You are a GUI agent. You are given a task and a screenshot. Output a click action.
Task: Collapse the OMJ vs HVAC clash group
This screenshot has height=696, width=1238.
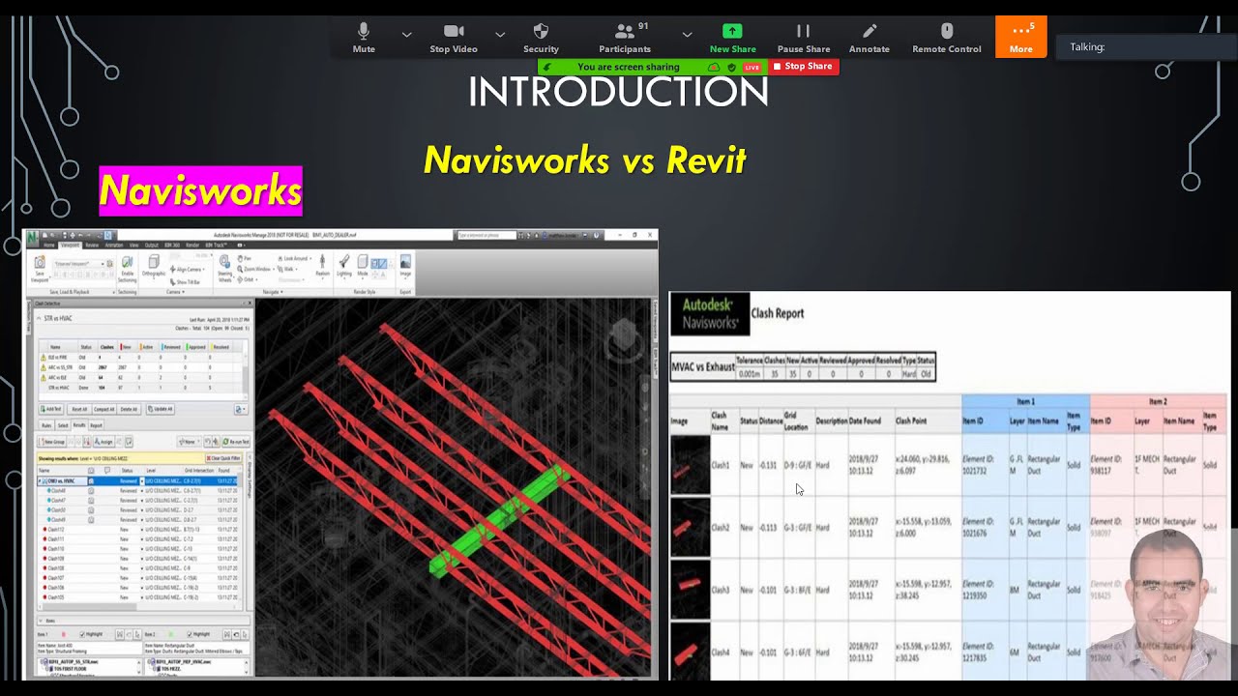tap(40, 481)
